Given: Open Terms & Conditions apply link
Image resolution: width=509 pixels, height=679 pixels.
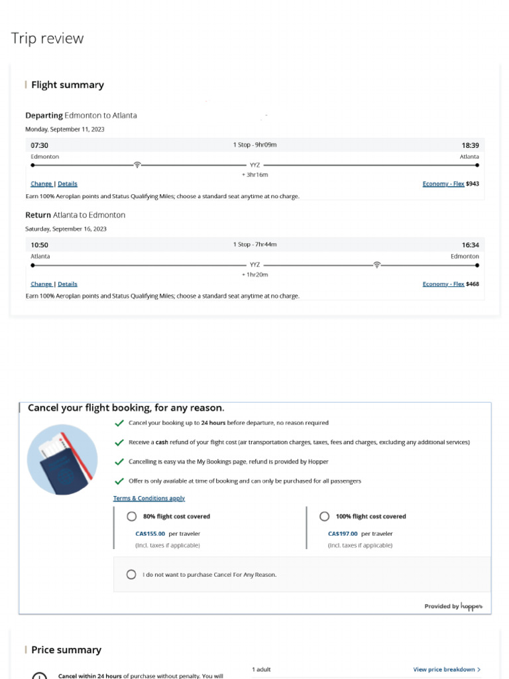Looking at the screenshot, I should (149, 498).
